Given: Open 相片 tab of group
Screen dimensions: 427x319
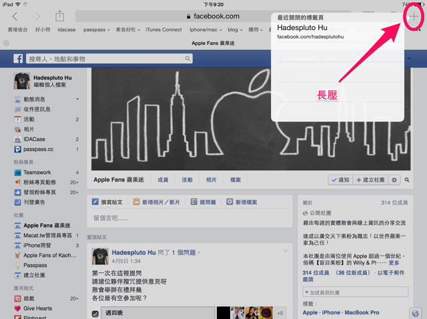Looking at the screenshot, I should (211, 180).
